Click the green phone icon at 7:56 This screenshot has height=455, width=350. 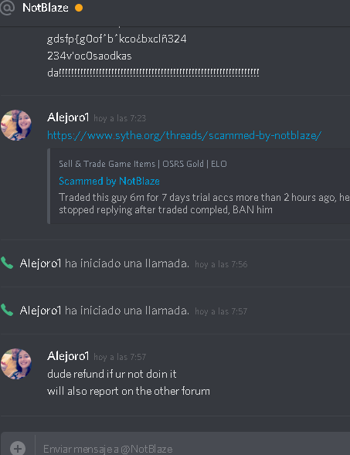pyautogui.click(x=7, y=263)
